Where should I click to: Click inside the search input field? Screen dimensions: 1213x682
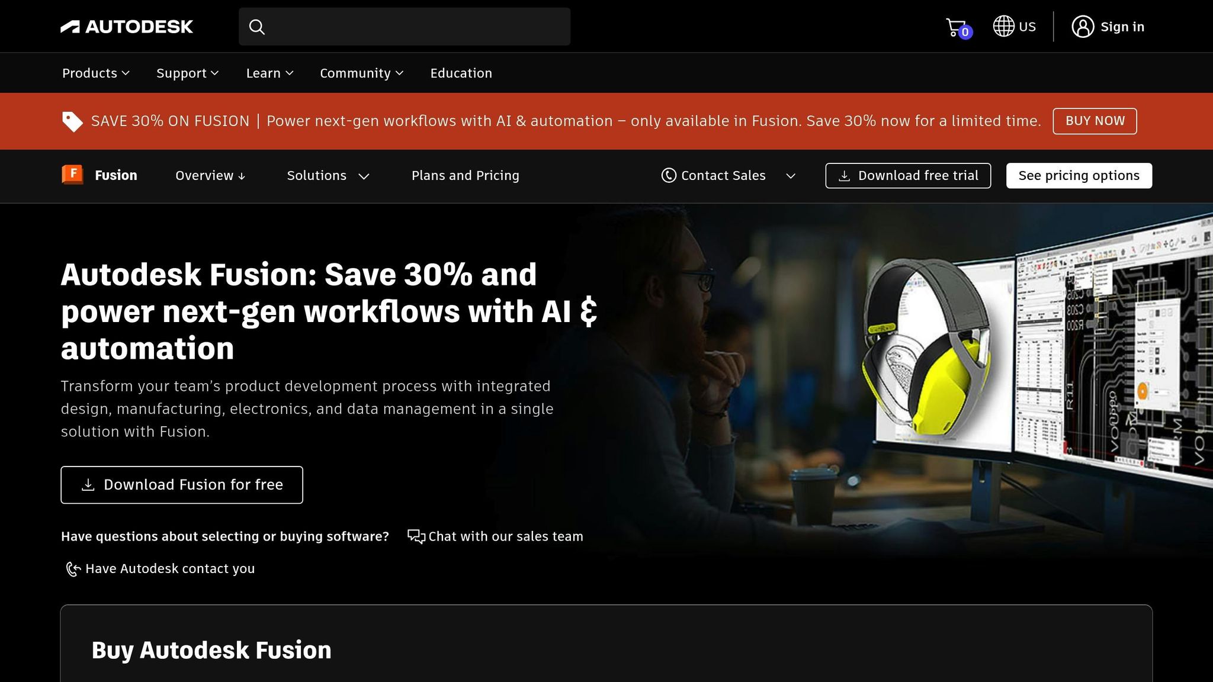(x=415, y=27)
